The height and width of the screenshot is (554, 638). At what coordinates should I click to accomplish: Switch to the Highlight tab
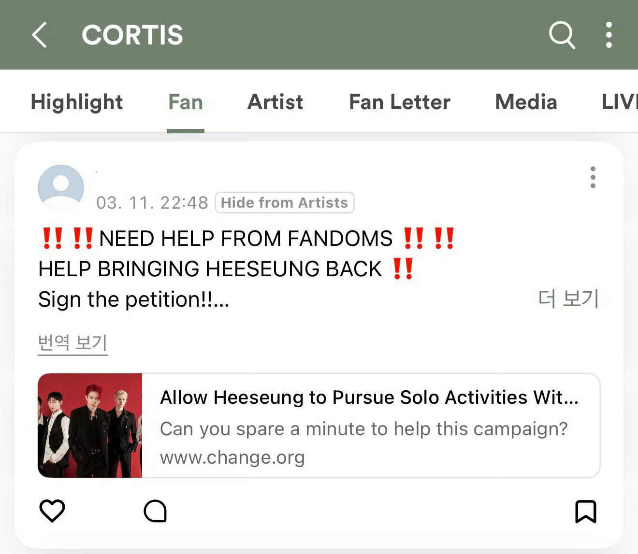click(76, 102)
